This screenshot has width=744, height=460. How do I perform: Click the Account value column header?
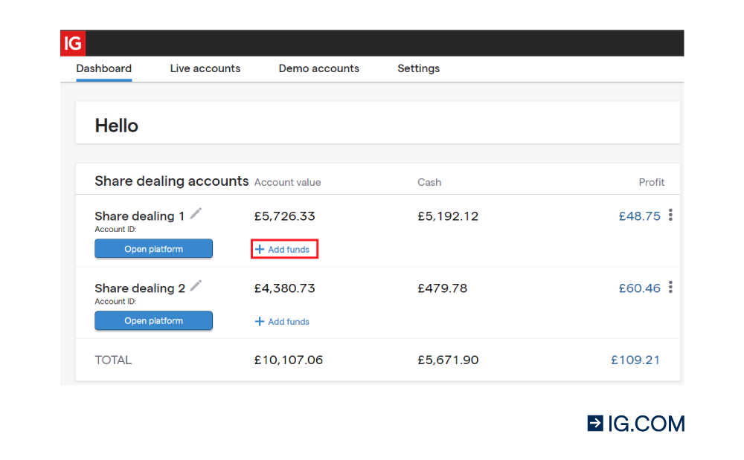tap(287, 182)
